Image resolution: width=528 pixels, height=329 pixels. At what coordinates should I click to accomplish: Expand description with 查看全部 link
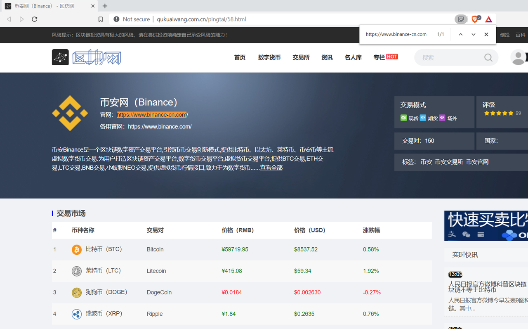[271, 168]
